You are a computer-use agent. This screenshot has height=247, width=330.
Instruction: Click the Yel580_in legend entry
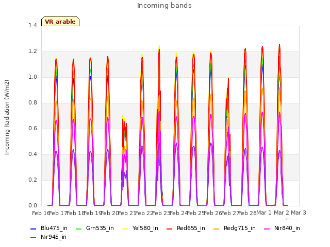pos(140,228)
